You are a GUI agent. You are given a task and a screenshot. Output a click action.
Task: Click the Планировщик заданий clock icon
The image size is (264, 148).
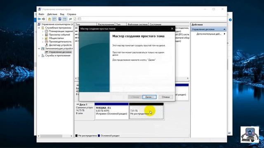[x=47, y=31]
